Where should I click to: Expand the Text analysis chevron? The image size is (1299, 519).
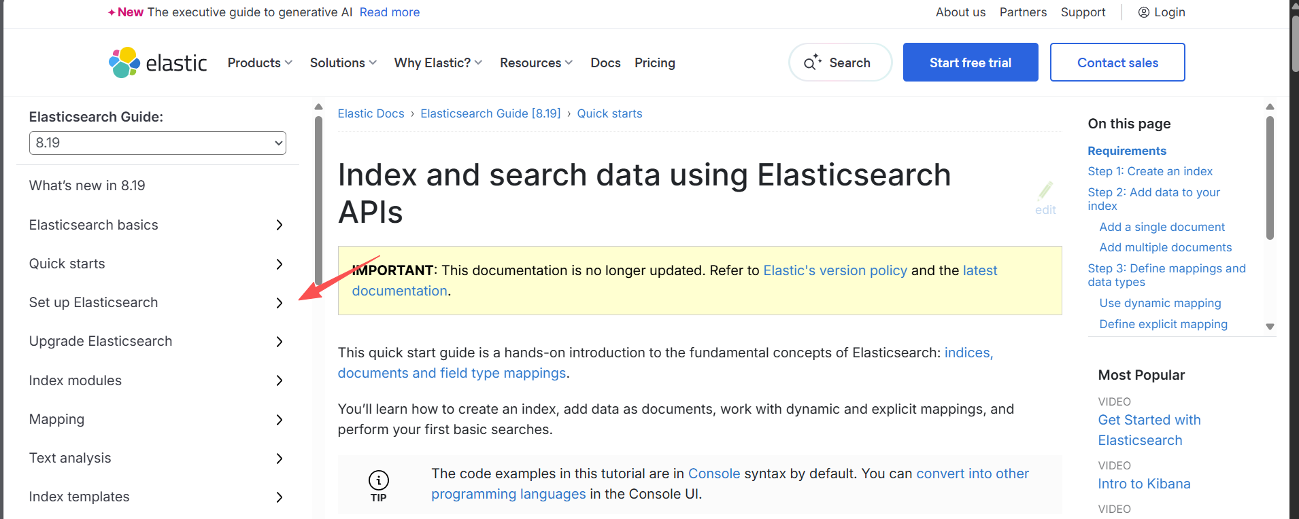(279, 459)
